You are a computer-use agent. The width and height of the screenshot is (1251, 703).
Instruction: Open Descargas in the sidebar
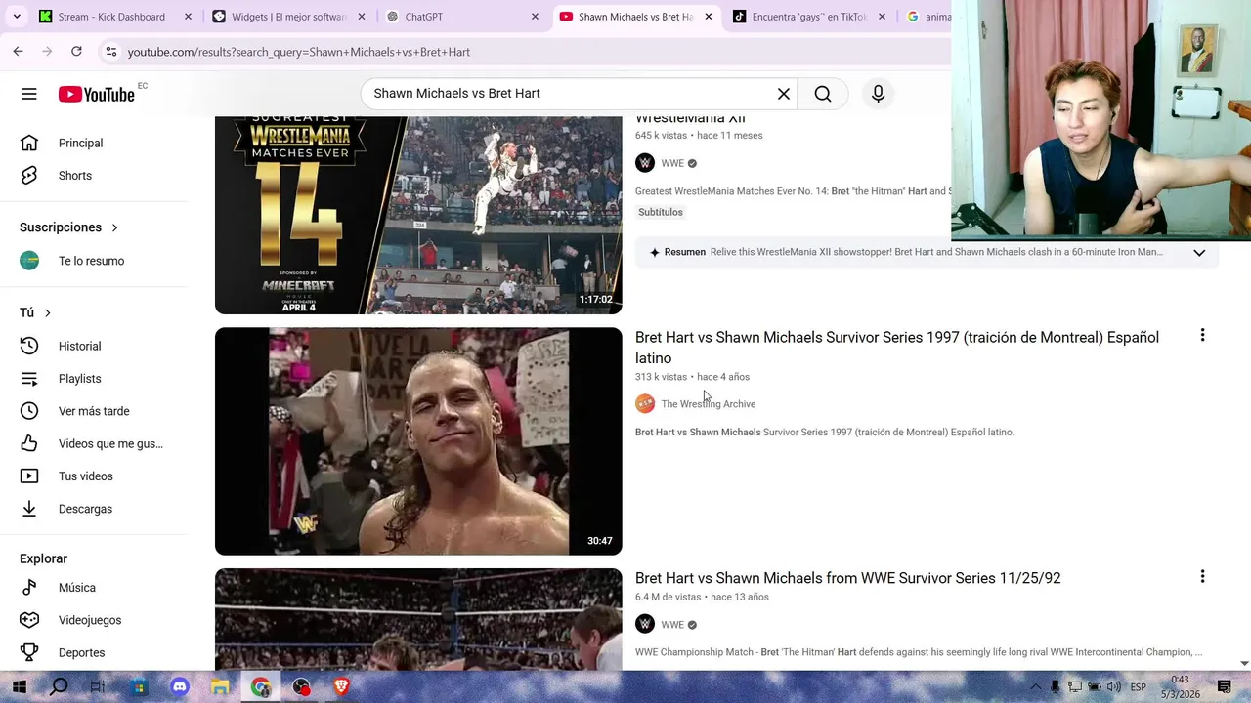click(x=94, y=509)
